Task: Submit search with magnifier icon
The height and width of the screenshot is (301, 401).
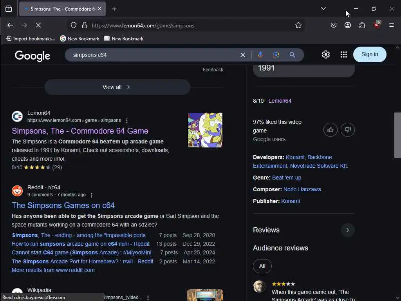Action: pos(292,55)
